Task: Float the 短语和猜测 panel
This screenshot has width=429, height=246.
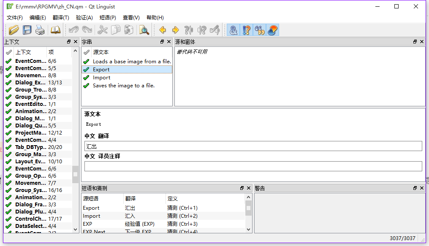Action: pyautogui.click(x=242, y=188)
